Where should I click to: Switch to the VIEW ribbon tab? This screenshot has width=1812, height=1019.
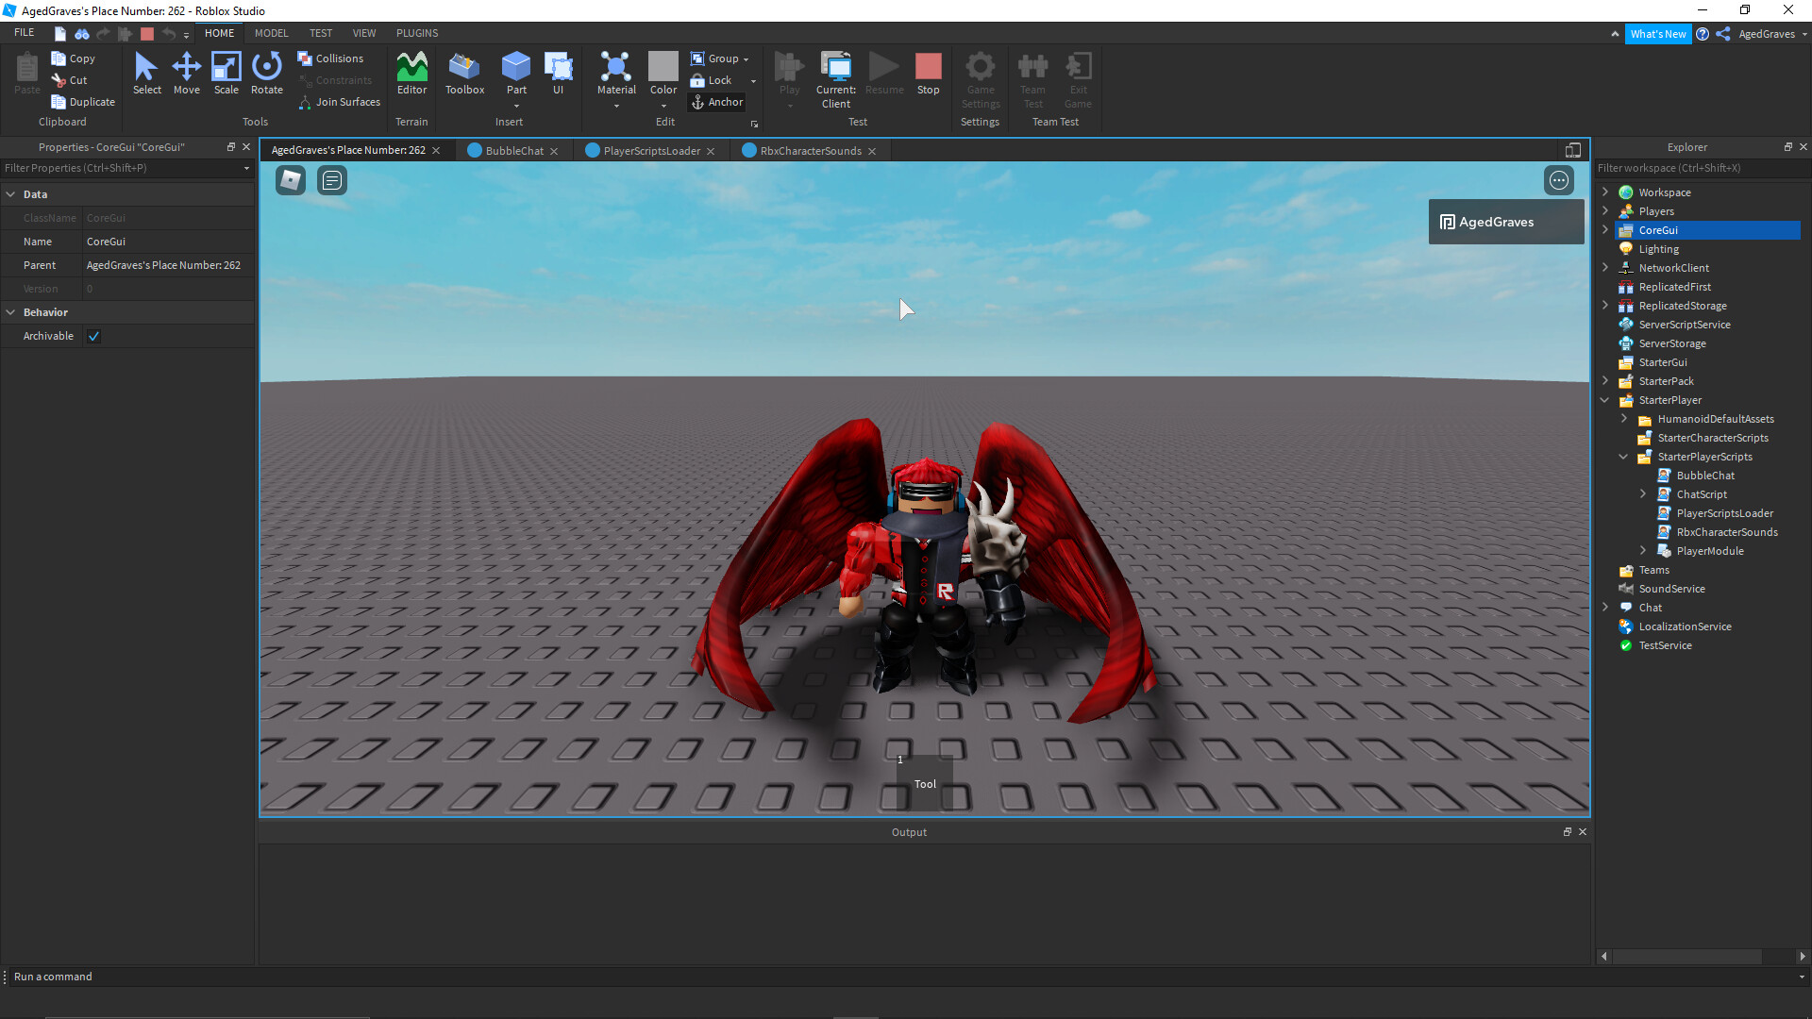click(364, 33)
